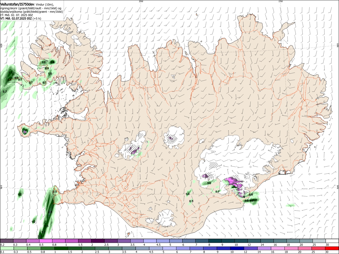Click the 'rigning/skúrir' legend description line
339x254 pixels.
click(31, 8)
